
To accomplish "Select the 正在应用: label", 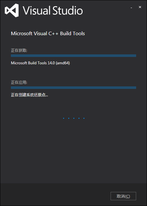I will point(19,83).
